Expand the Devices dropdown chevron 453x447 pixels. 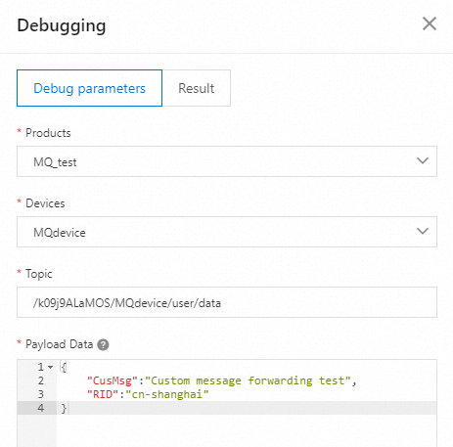click(423, 231)
